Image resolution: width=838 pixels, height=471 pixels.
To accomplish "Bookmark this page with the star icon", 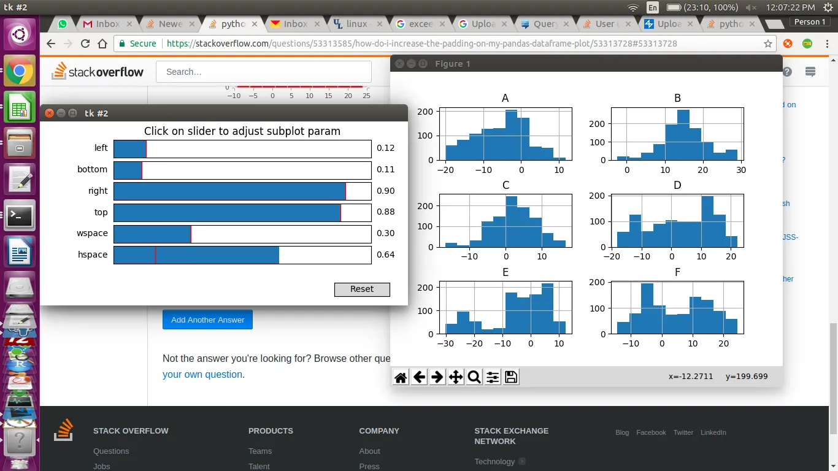I will (768, 44).
